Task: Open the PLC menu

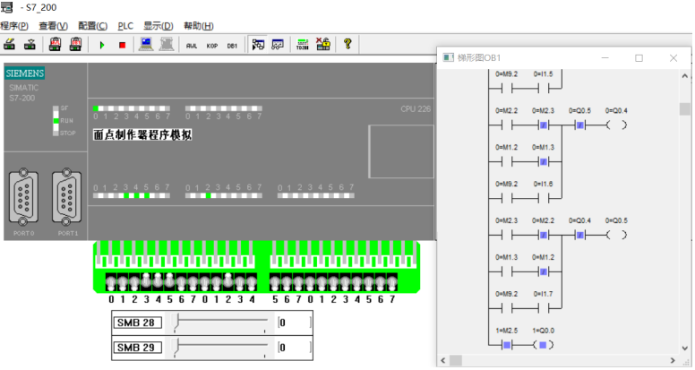Action: click(x=125, y=26)
